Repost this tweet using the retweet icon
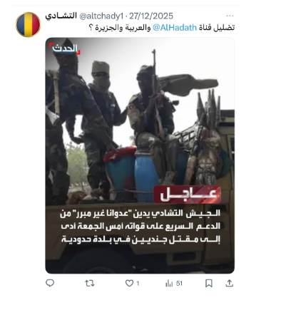This screenshot has width=286, height=310. coord(90,283)
